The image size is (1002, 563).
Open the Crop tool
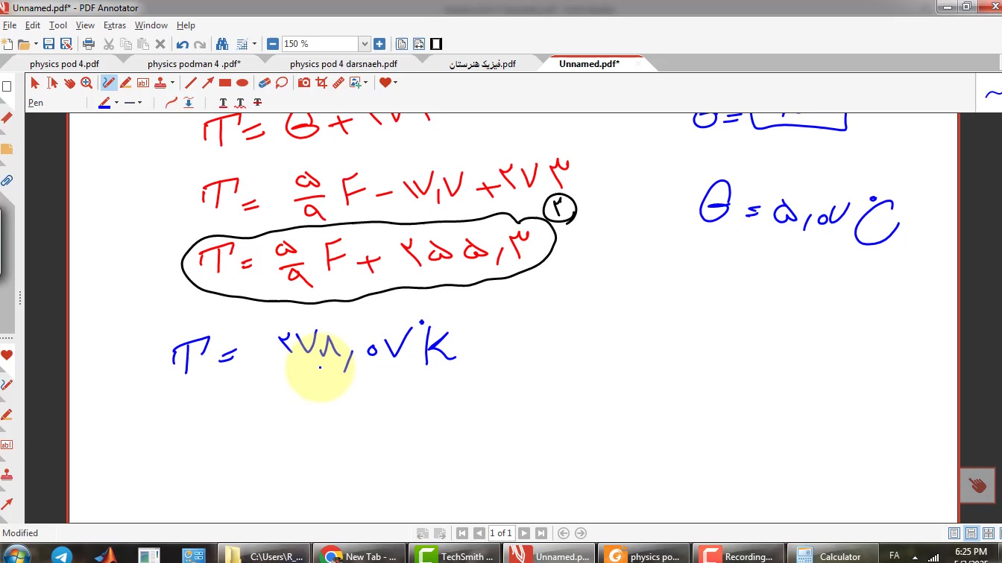(321, 83)
